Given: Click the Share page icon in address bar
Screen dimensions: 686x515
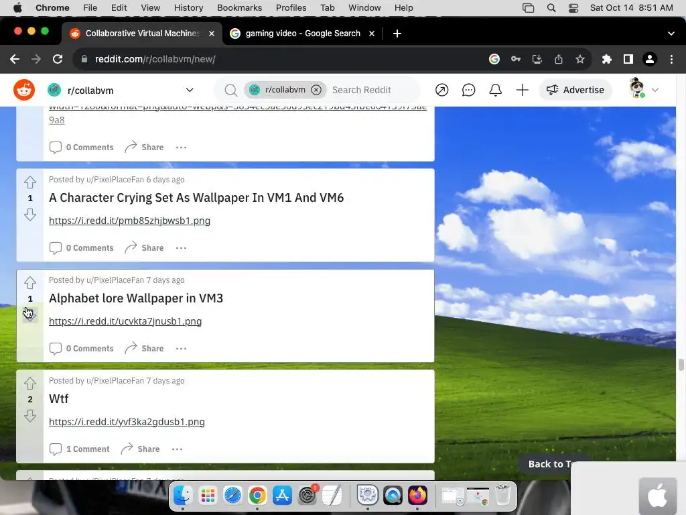Looking at the screenshot, I should coord(559,59).
